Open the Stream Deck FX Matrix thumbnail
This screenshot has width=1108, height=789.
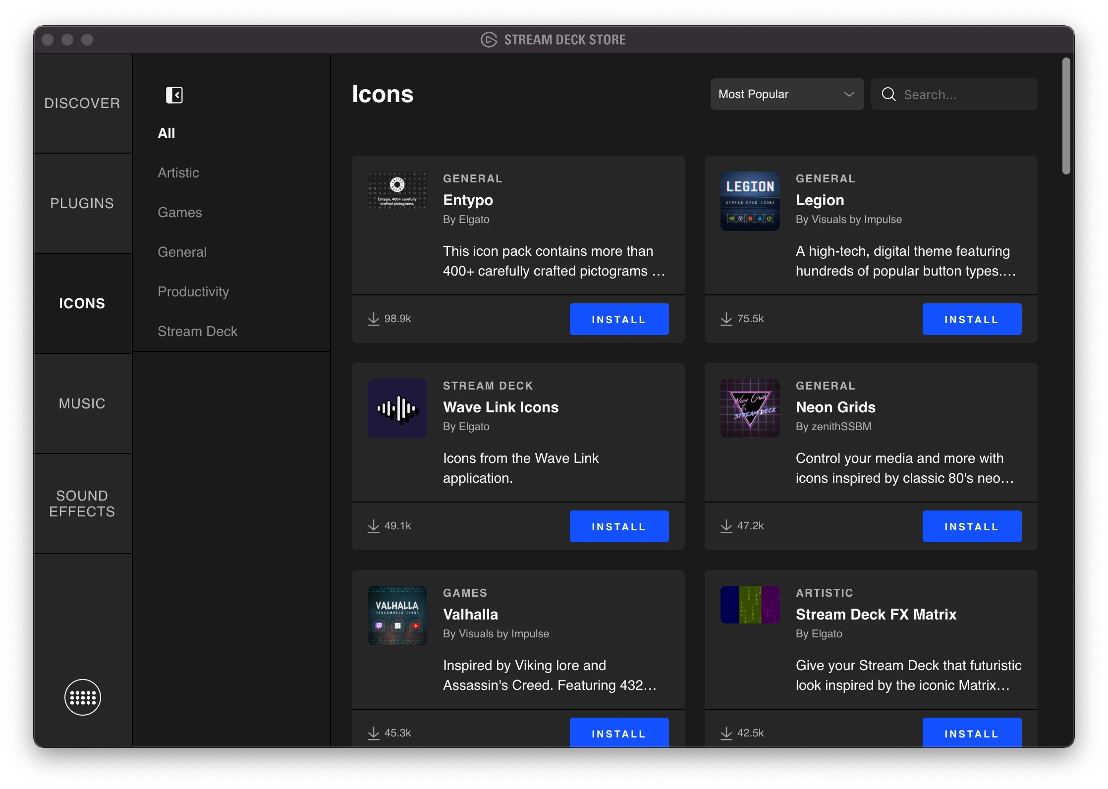click(x=750, y=605)
